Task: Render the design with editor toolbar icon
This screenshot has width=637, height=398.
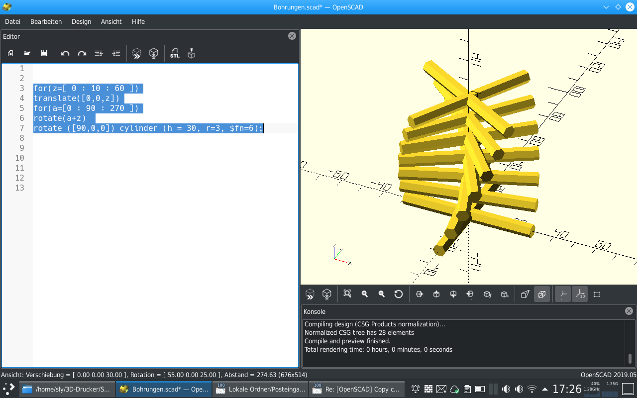Action: tap(154, 53)
